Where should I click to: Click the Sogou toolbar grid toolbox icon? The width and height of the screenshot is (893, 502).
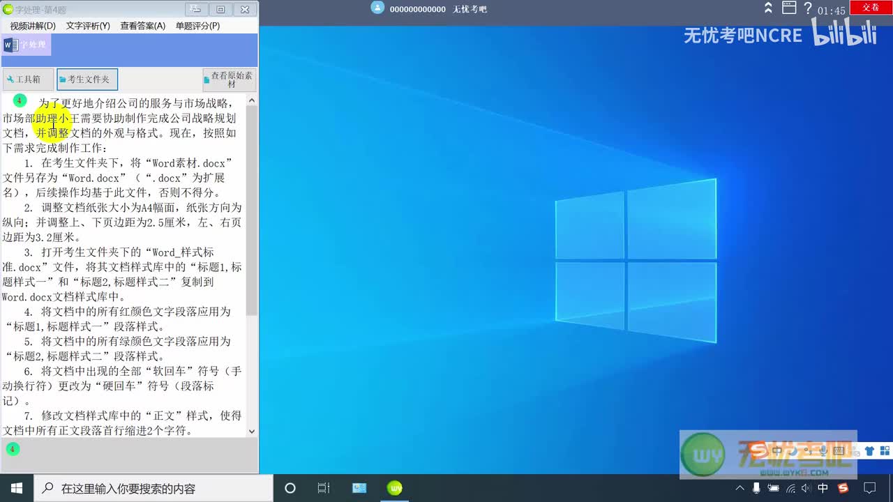pyautogui.click(x=885, y=450)
